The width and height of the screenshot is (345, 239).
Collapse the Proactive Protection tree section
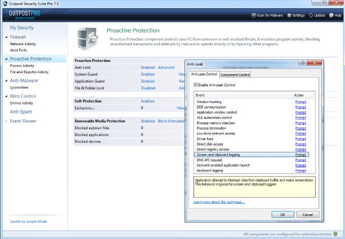click(7, 59)
